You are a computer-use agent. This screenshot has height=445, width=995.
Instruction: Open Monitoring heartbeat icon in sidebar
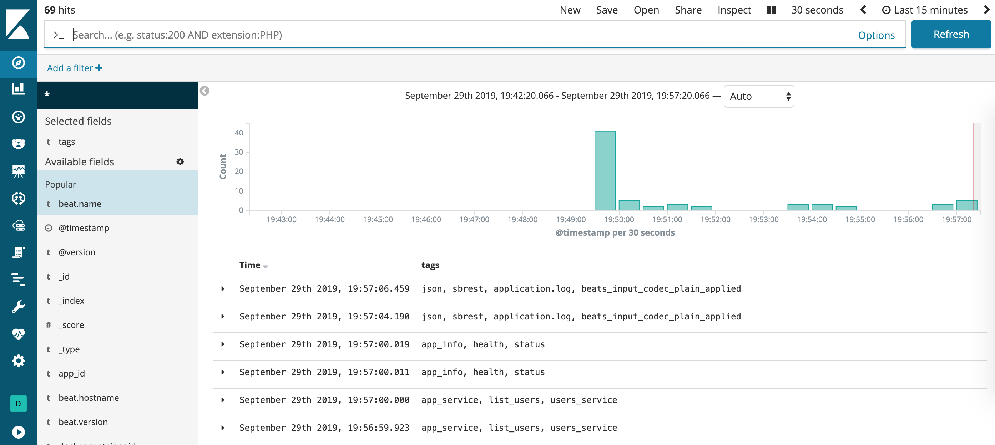(x=18, y=334)
